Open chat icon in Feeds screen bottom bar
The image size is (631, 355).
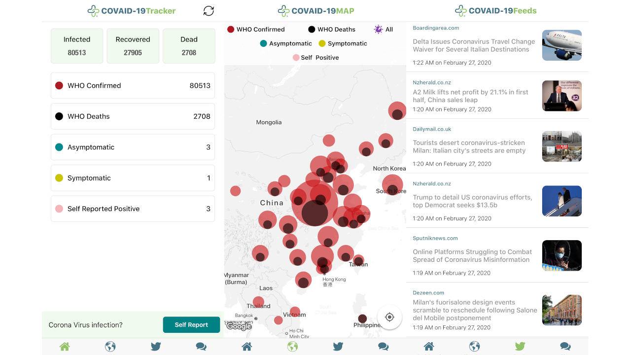coord(565,347)
